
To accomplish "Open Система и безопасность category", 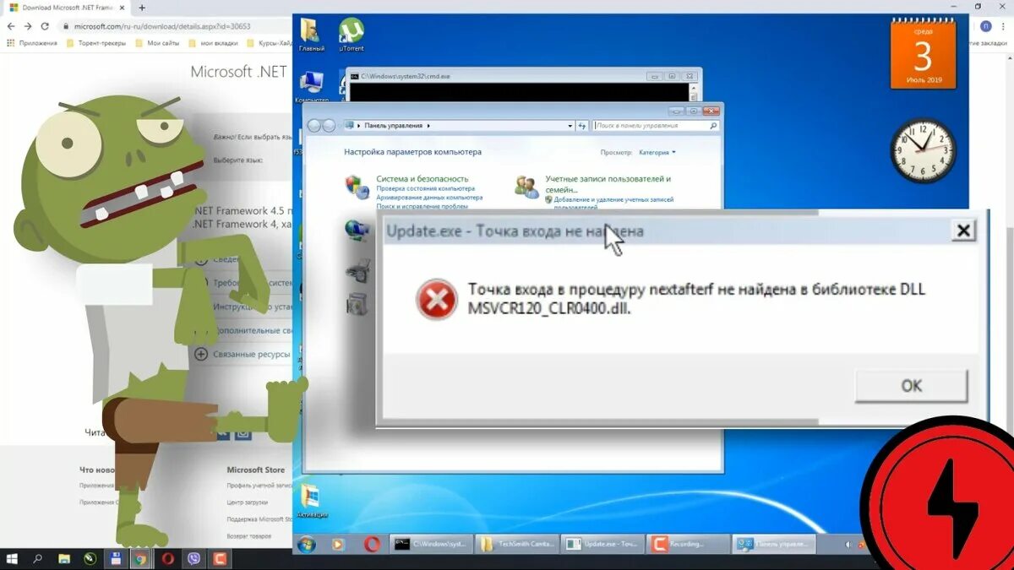I will [x=422, y=179].
